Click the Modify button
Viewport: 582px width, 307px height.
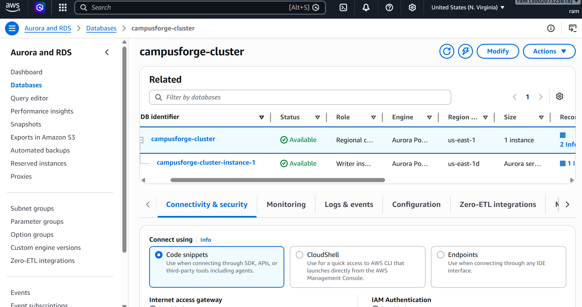(x=498, y=51)
